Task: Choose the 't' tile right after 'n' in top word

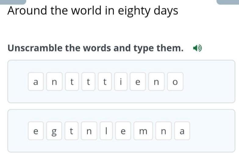Action: coord(72,82)
